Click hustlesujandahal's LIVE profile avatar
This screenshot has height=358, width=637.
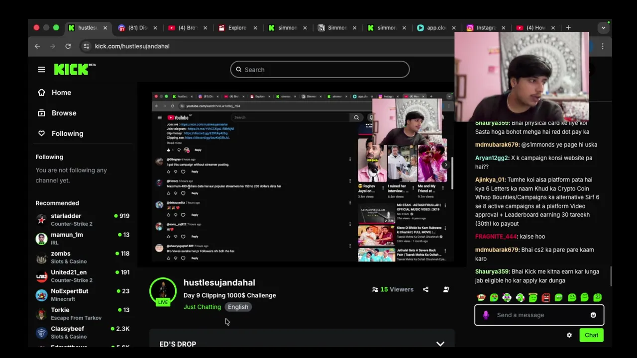tap(163, 291)
